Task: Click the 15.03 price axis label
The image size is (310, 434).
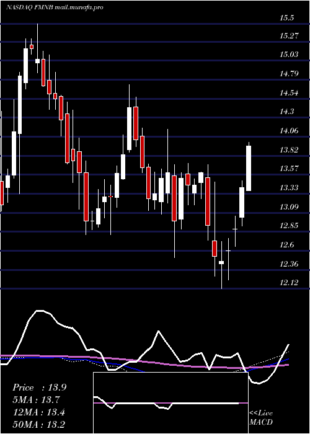Action: coord(290,55)
